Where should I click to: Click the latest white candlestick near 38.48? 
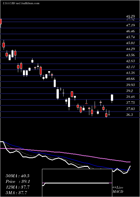point(112,98)
